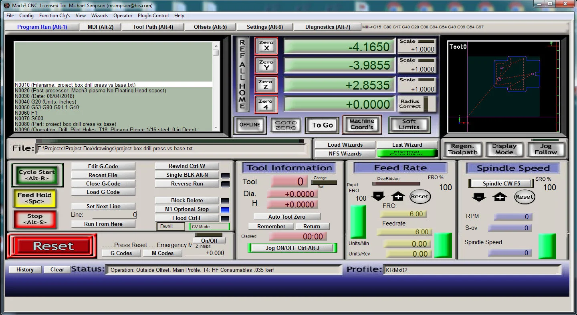
Task: Toggle the To Go display
Action: (323, 125)
